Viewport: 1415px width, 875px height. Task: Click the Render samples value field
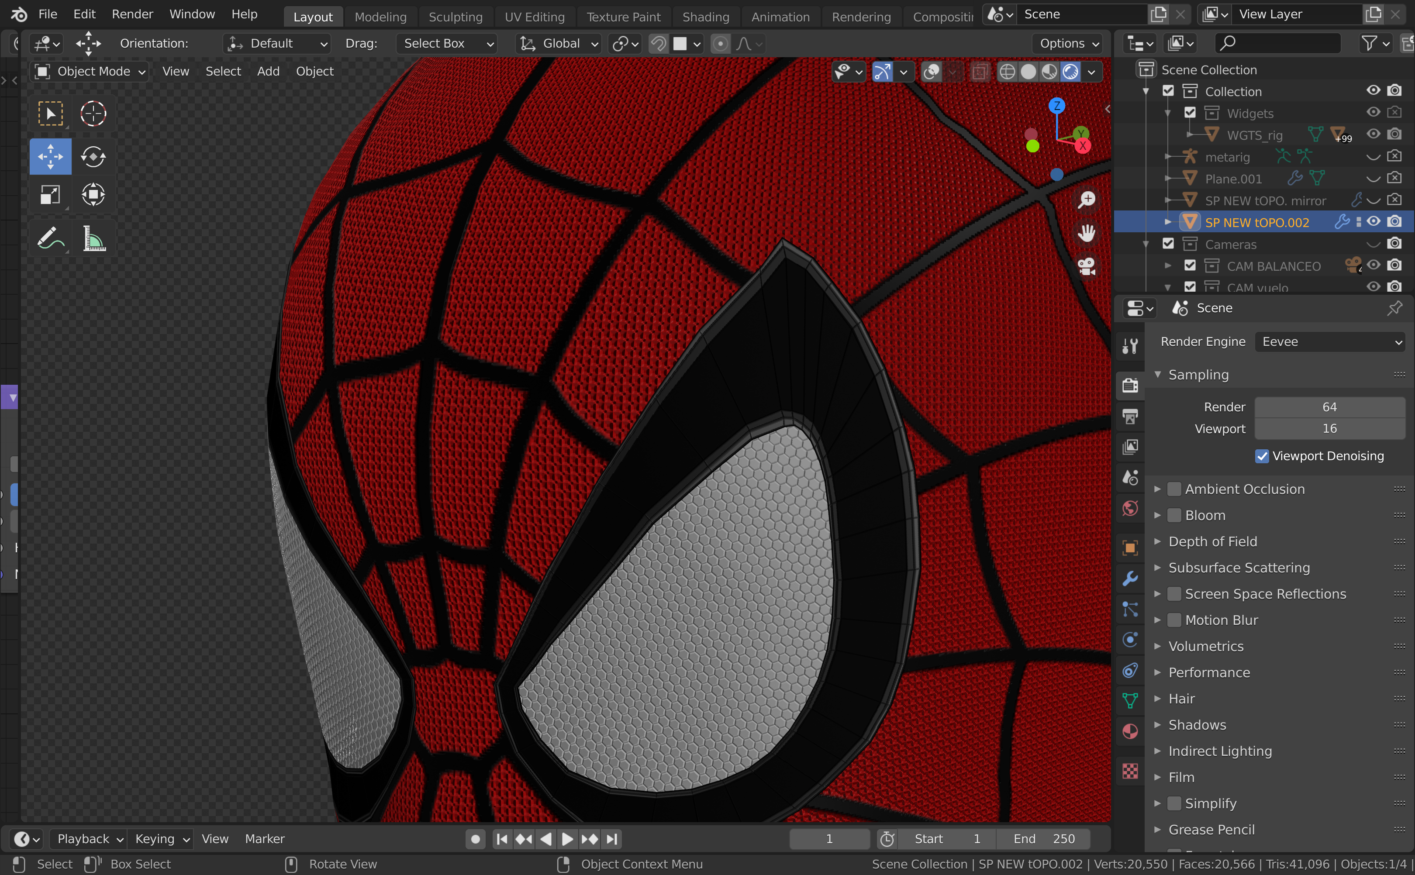(1329, 407)
